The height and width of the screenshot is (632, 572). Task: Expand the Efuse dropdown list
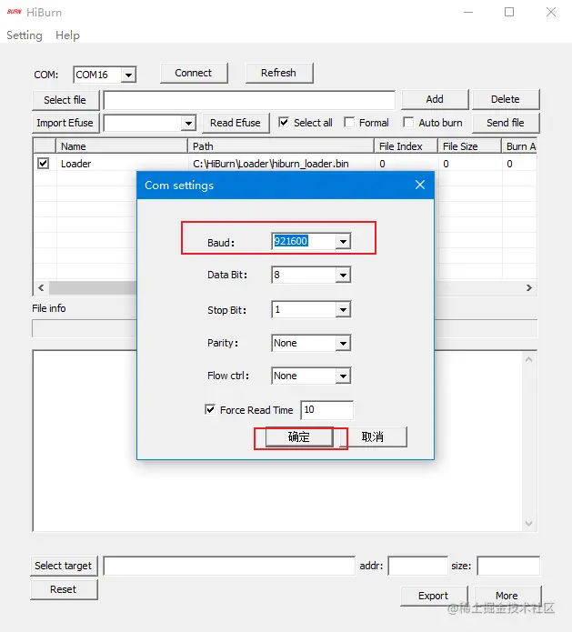(188, 124)
